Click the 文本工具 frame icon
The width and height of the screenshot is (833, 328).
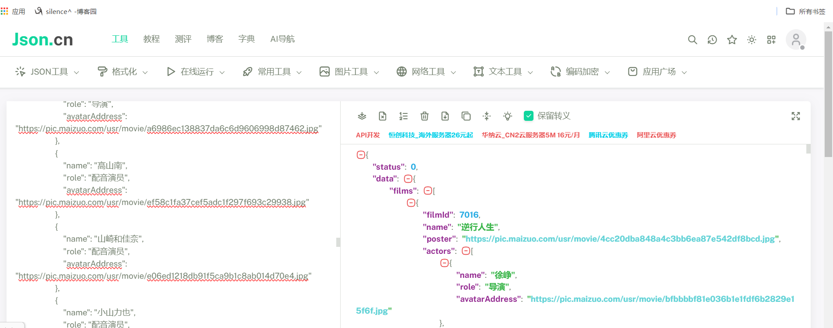(x=478, y=72)
